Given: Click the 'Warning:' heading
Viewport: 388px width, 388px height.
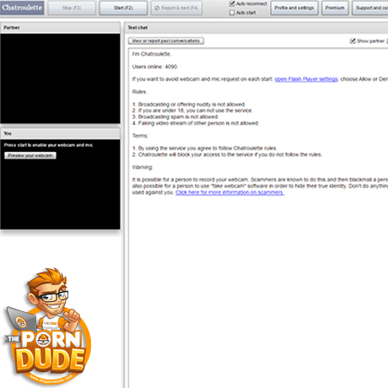Looking at the screenshot, I should [143, 167].
